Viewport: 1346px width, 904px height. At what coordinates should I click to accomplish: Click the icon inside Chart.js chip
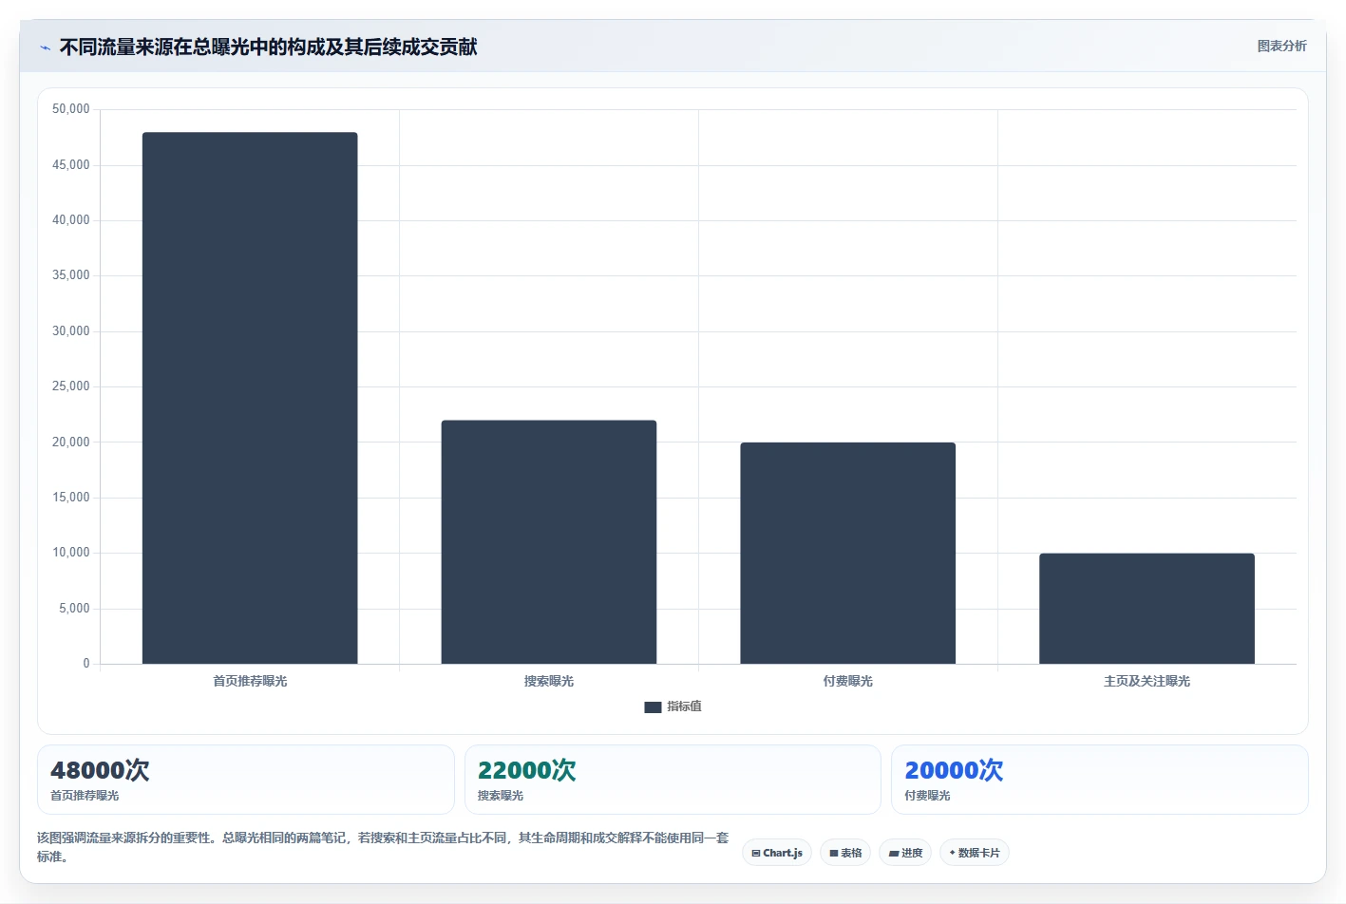[756, 853]
